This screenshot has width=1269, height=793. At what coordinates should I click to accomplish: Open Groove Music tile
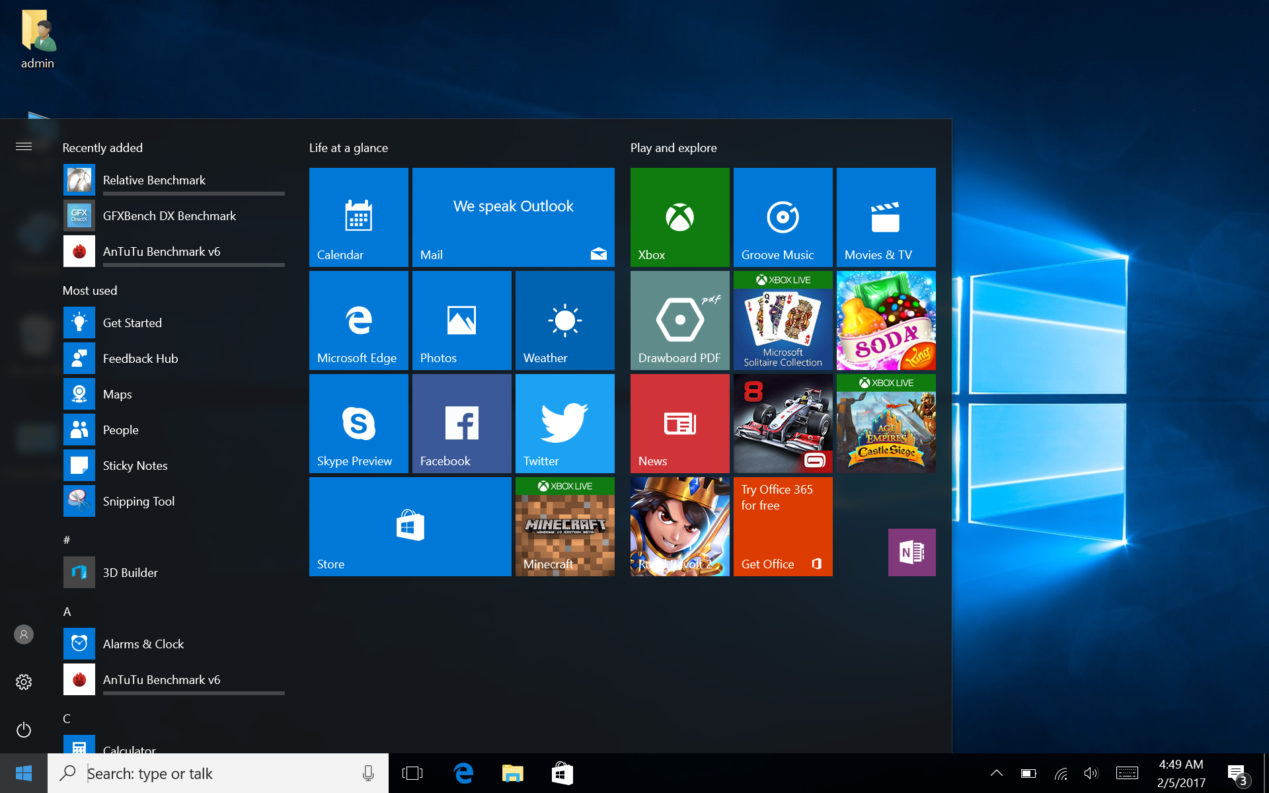(783, 217)
